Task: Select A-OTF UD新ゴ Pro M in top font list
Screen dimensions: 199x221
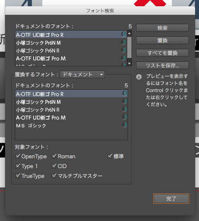Action: [x=71, y=58]
